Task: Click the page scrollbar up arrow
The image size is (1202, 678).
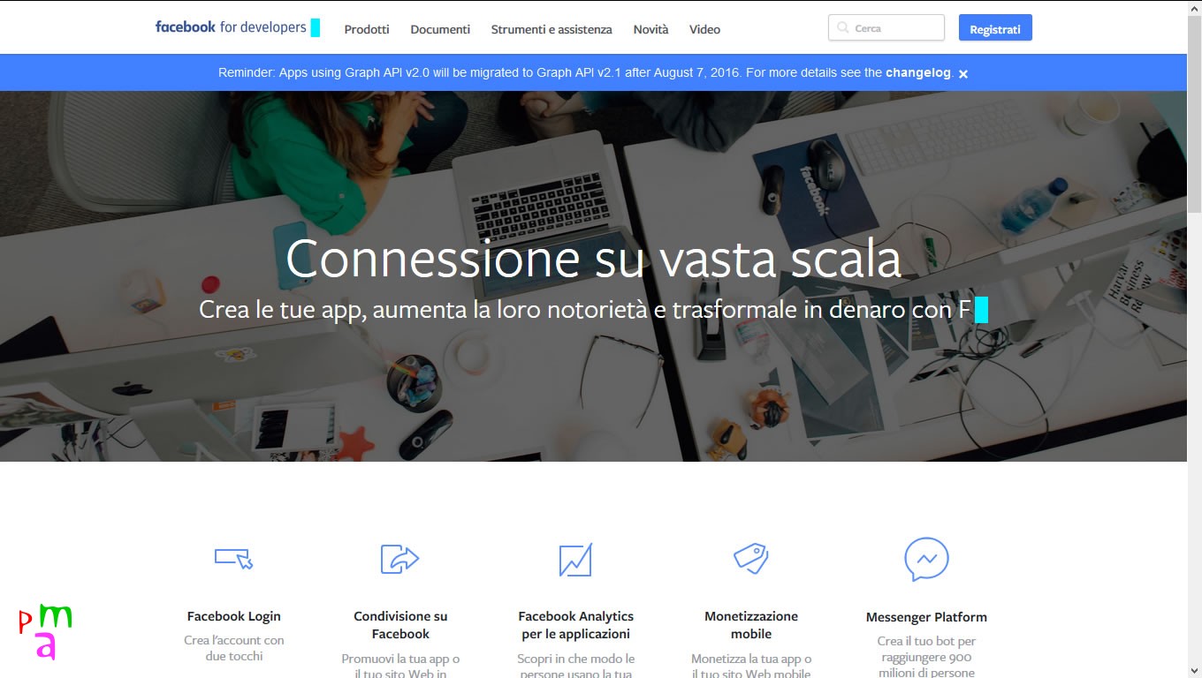Action: pos(1194,8)
